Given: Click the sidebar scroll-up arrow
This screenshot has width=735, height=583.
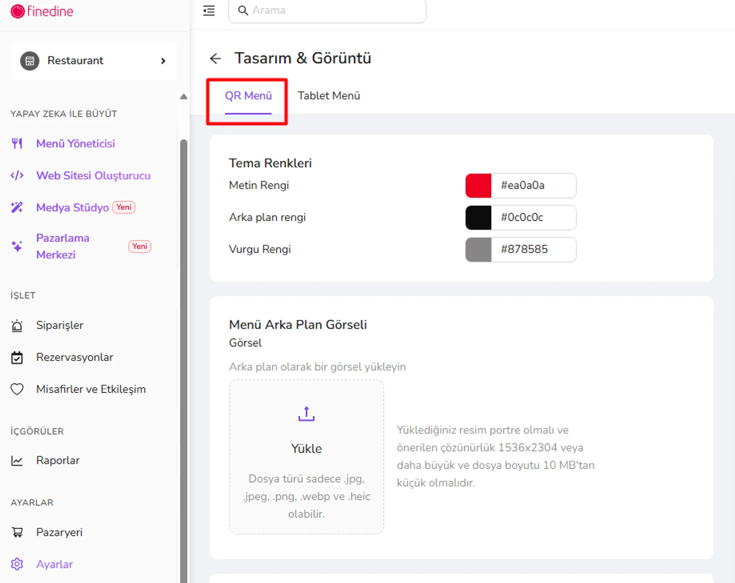Looking at the screenshot, I should 184,96.
